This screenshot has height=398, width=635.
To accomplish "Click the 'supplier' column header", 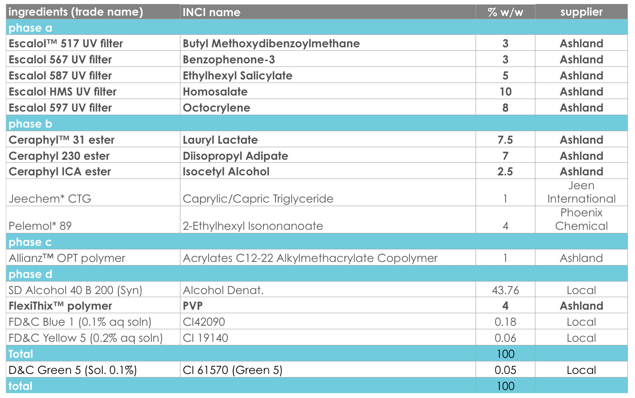I will click(581, 12).
